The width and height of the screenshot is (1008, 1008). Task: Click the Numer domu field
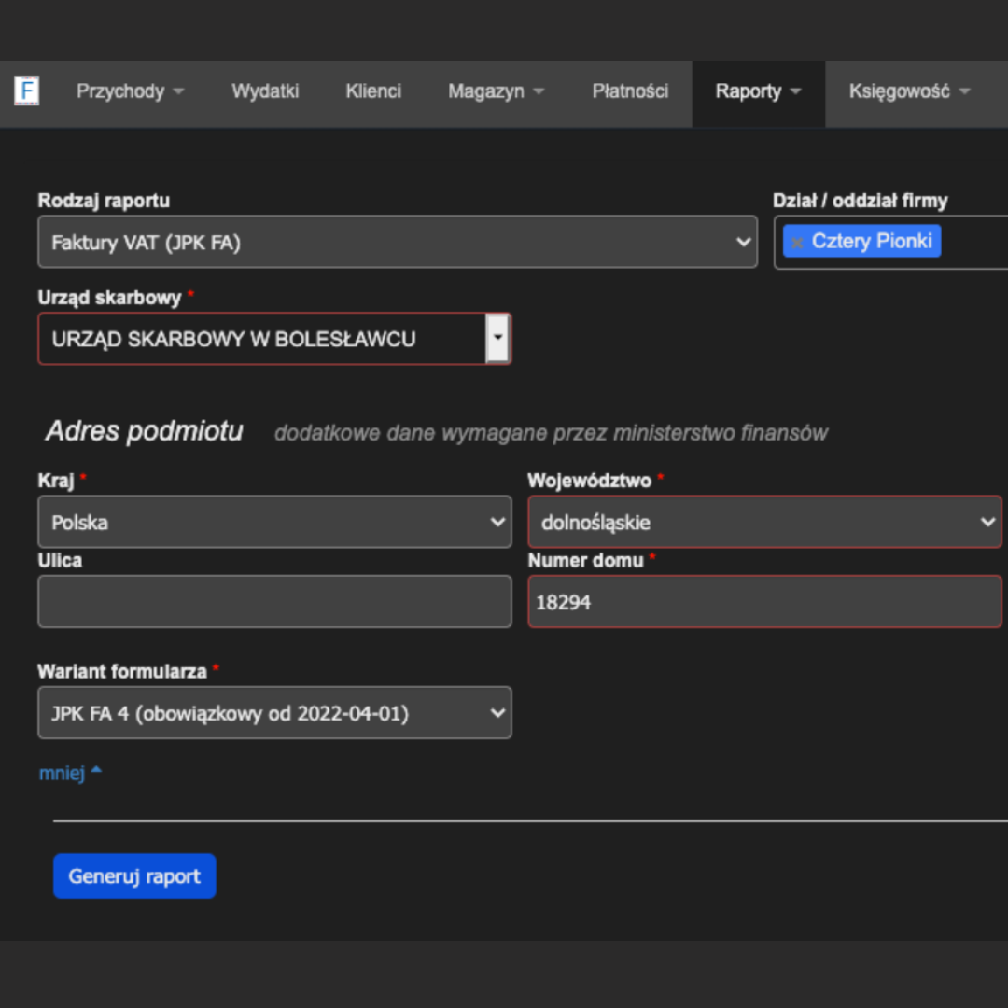(764, 601)
